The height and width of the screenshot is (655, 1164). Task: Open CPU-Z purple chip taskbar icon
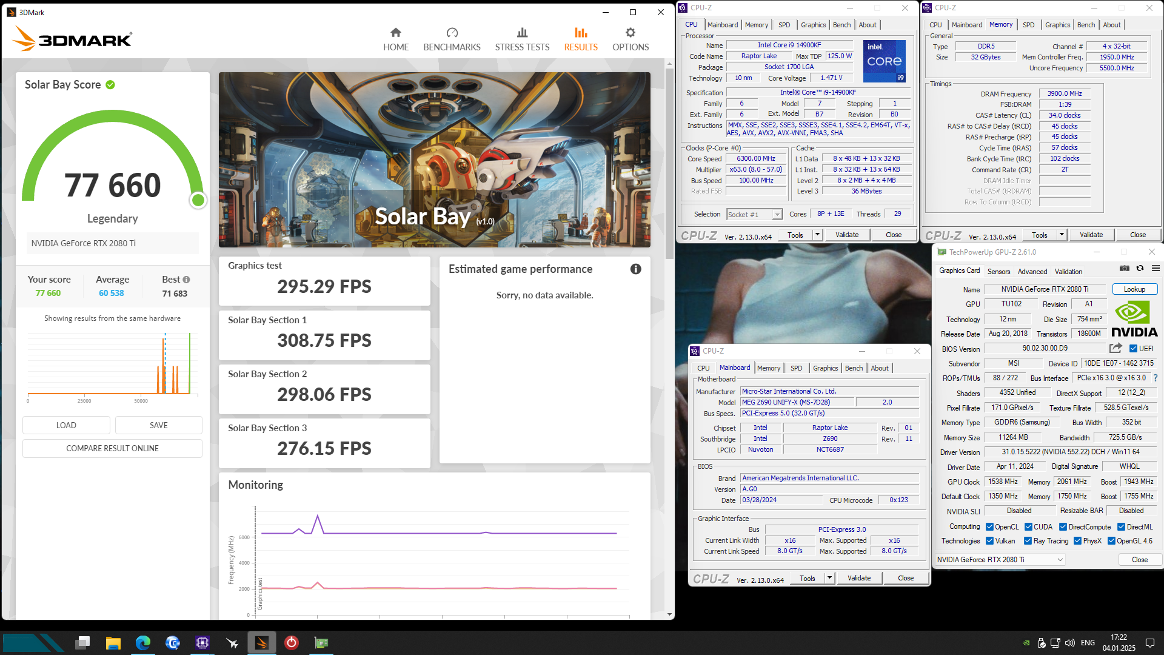click(202, 642)
